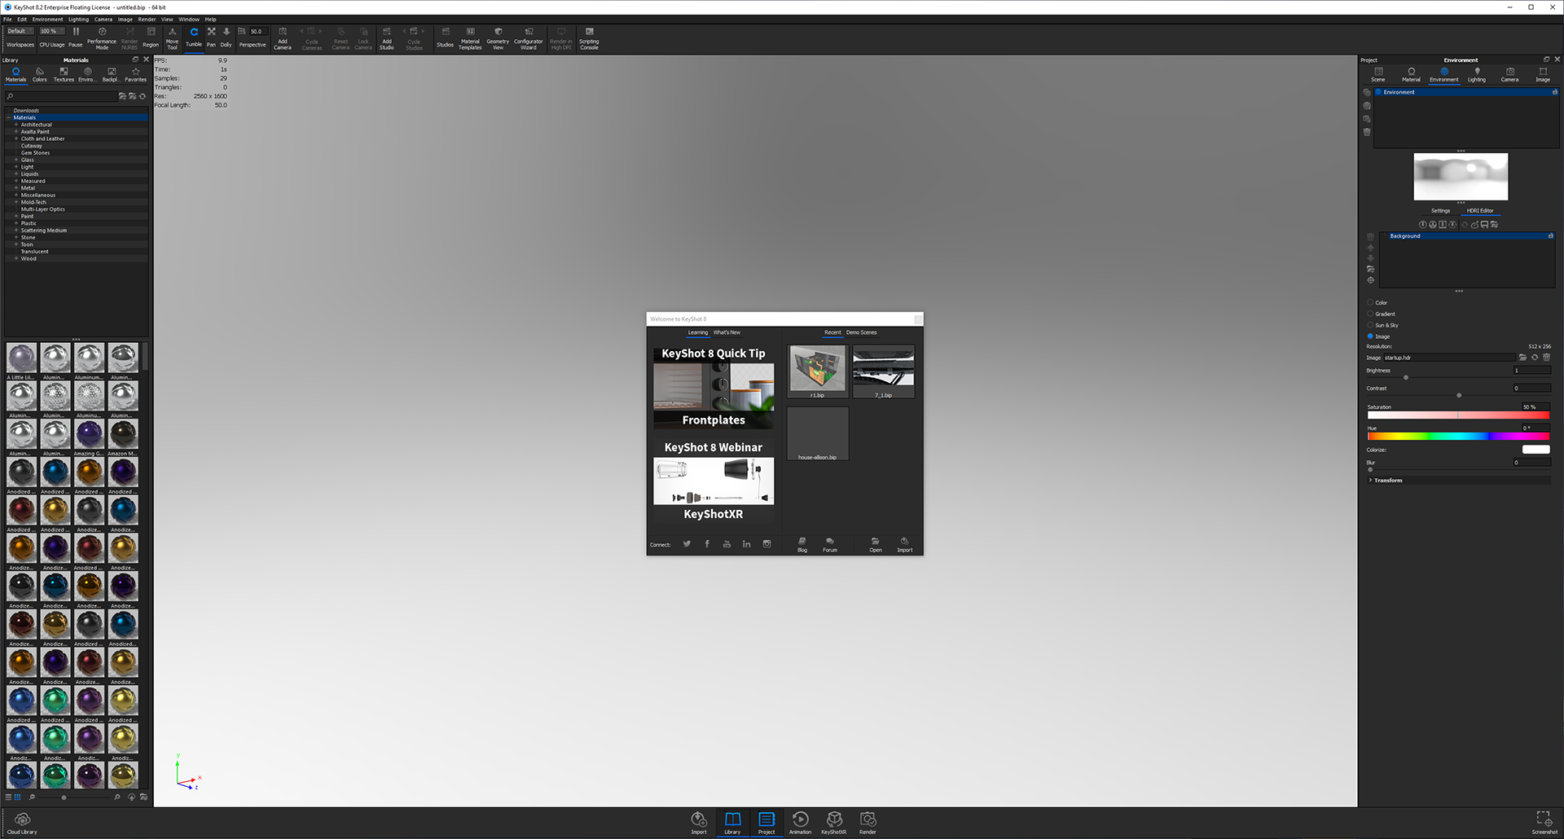This screenshot has width=1564, height=839.
Task: Switch to Camera tab in Project panel
Action: (x=1509, y=74)
